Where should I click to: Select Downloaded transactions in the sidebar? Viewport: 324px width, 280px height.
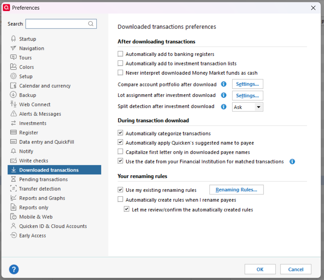pos(54,170)
